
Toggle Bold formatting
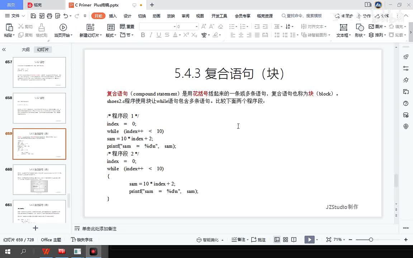point(143,35)
